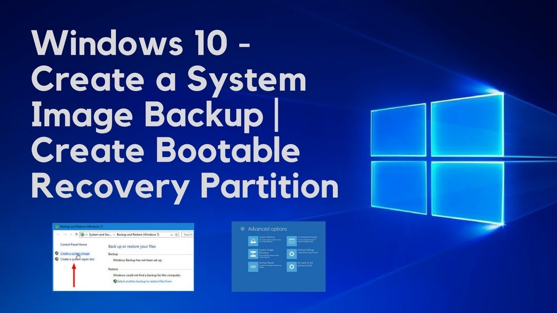Click the shield icon beside Create a system image
Screen dimensions: 557x313
coord(57,253)
